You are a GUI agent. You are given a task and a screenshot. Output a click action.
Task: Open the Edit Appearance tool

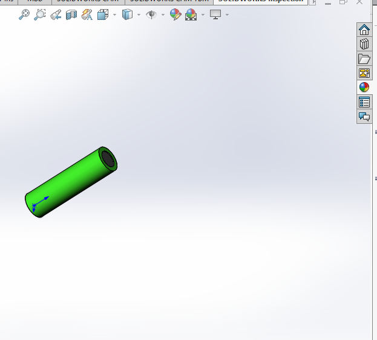coord(175,14)
